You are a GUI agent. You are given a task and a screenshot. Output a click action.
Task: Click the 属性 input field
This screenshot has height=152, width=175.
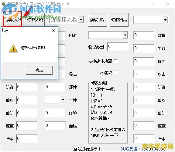coord(55,87)
